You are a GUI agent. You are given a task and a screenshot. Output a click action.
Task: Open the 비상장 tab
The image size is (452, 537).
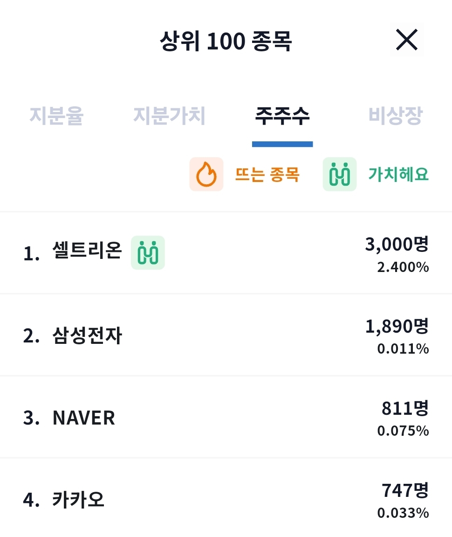pyautogui.click(x=396, y=115)
